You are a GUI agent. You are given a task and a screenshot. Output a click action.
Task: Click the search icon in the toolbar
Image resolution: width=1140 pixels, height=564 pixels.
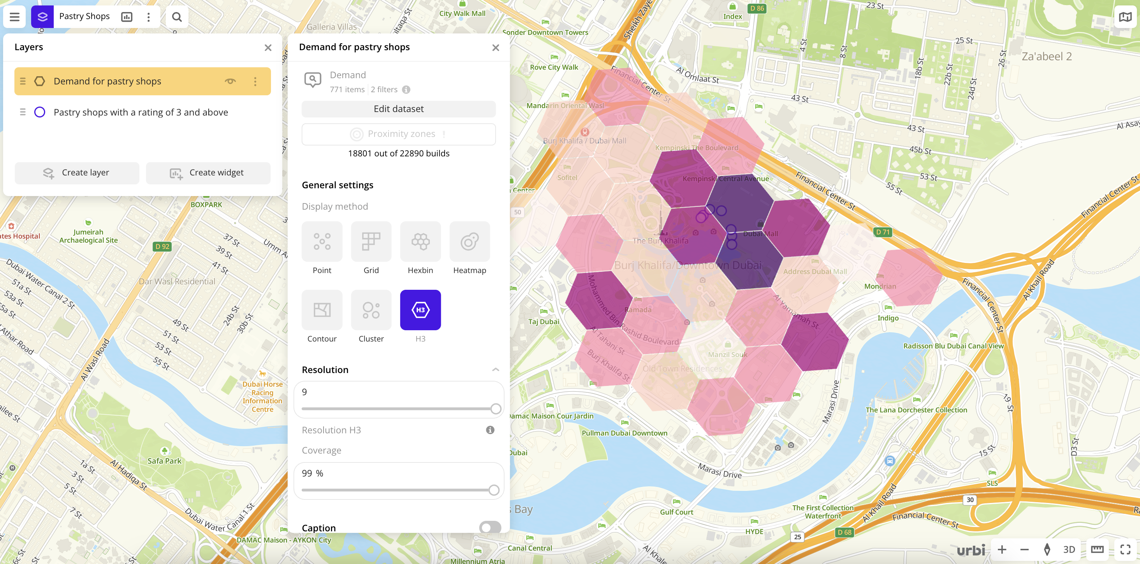tap(177, 16)
